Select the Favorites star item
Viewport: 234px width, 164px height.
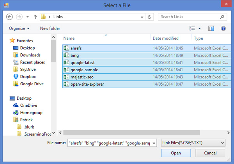pos(21,41)
